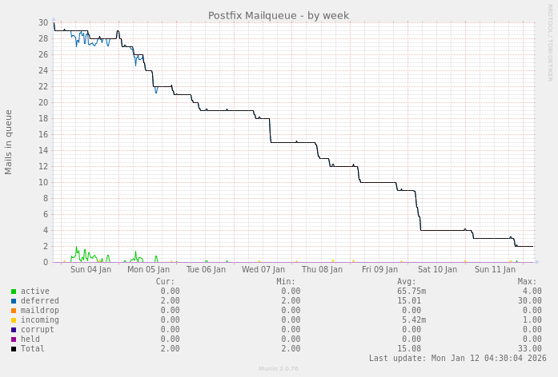Click the Total max value 33.00

click(x=530, y=348)
